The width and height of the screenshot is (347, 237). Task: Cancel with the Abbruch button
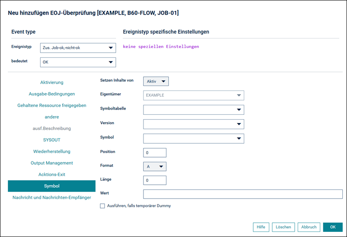[309, 227]
